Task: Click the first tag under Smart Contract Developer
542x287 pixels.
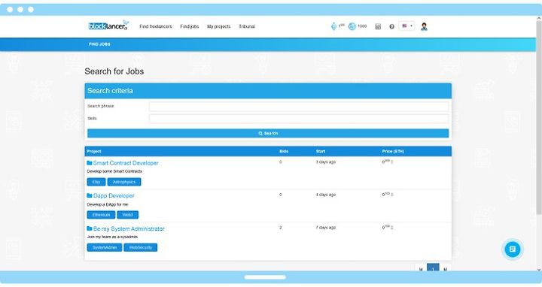Action: (x=96, y=182)
